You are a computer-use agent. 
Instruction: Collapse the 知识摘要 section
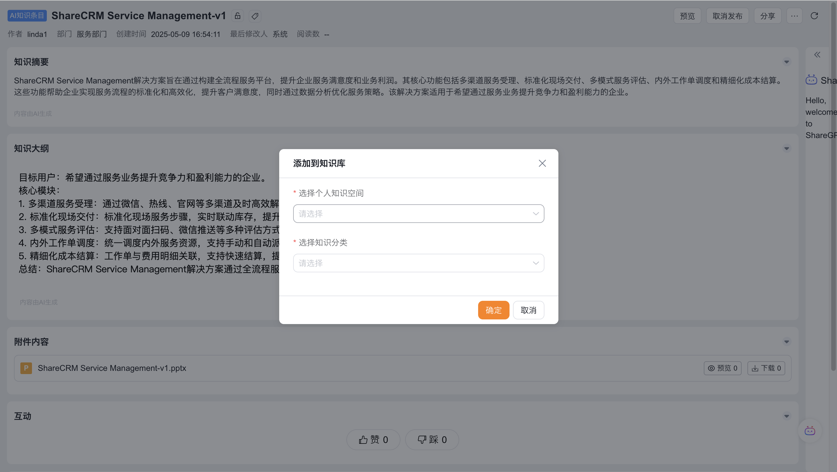click(786, 62)
